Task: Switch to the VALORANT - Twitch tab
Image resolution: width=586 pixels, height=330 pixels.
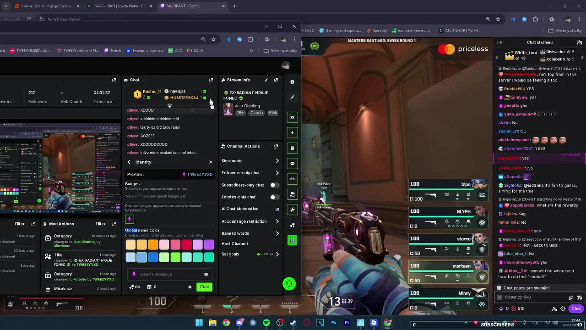Action: (x=192, y=6)
